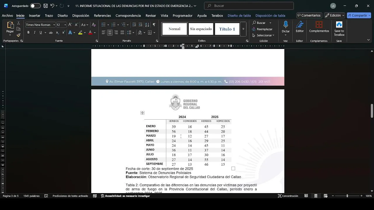
Task: Switch to Read mode view icon
Action: (x=306, y=196)
